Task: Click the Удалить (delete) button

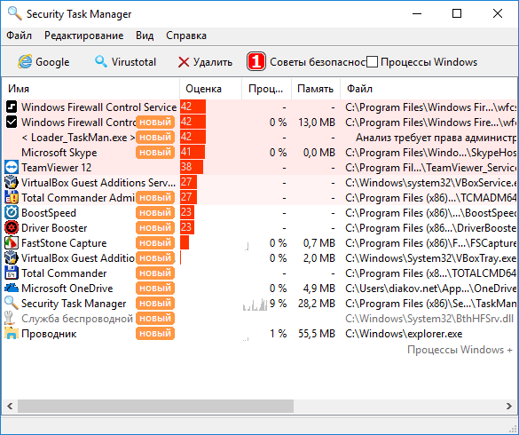Action: click(x=205, y=62)
